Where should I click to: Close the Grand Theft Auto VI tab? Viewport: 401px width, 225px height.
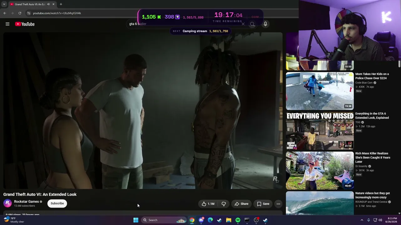click(x=53, y=4)
